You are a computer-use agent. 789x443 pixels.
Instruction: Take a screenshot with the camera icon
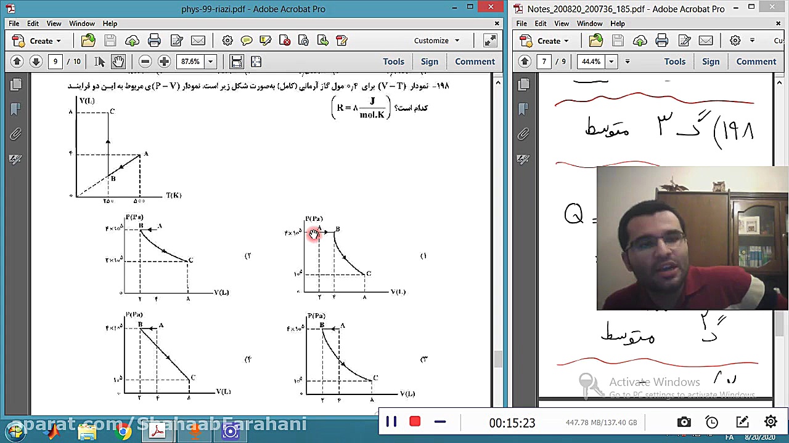(x=684, y=422)
